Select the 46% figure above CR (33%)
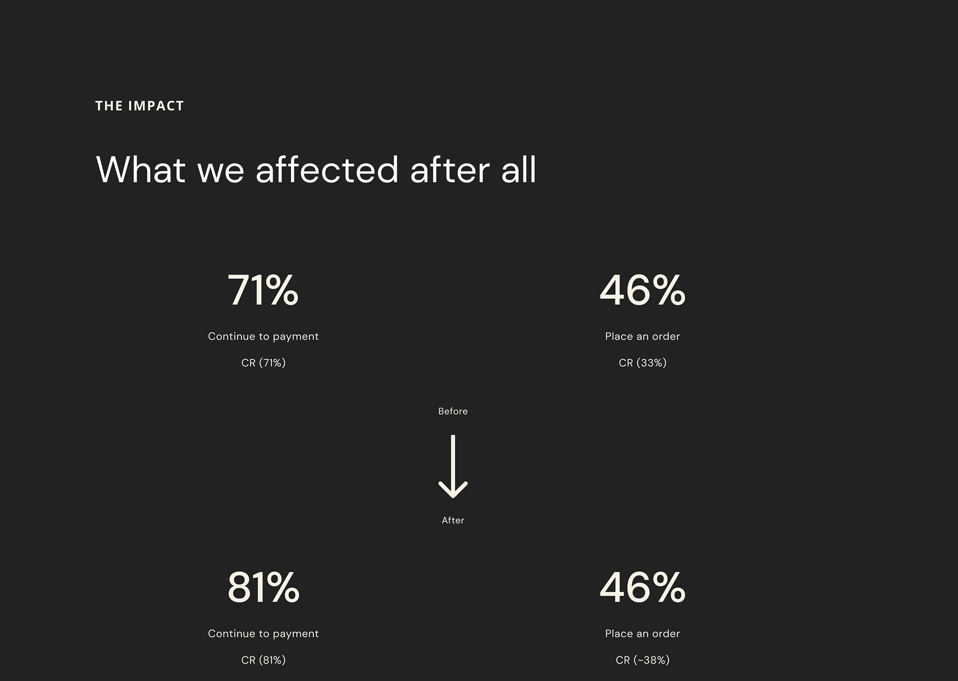The height and width of the screenshot is (681, 958). [x=642, y=290]
